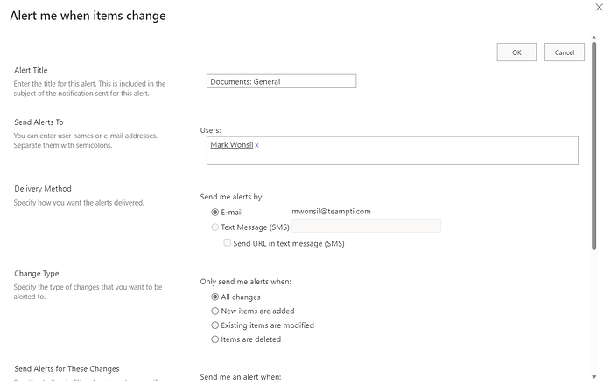Click the Change Type heading
604x391 pixels.
pos(37,273)
